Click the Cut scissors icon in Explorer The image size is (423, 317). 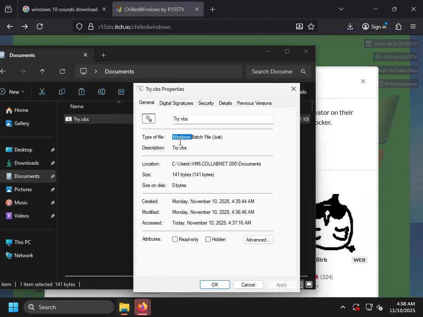(x=42, y=92)
